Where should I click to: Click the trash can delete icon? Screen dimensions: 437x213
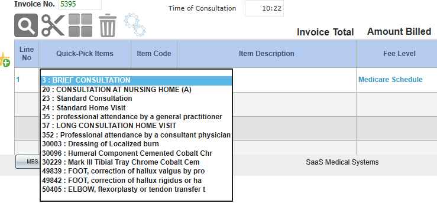tap(108, 25)
